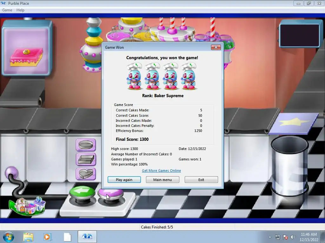
Task: Click Efficiency Bonus value 1250
Action: (198, 131)
